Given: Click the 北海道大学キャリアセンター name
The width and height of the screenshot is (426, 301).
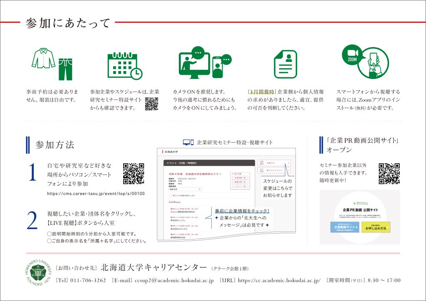Looking at the screenshot, I should coord(154,268).
